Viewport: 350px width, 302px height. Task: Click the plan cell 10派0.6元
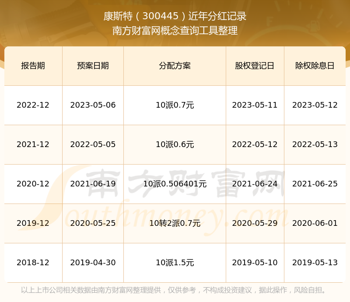click(x=175, y=144)
